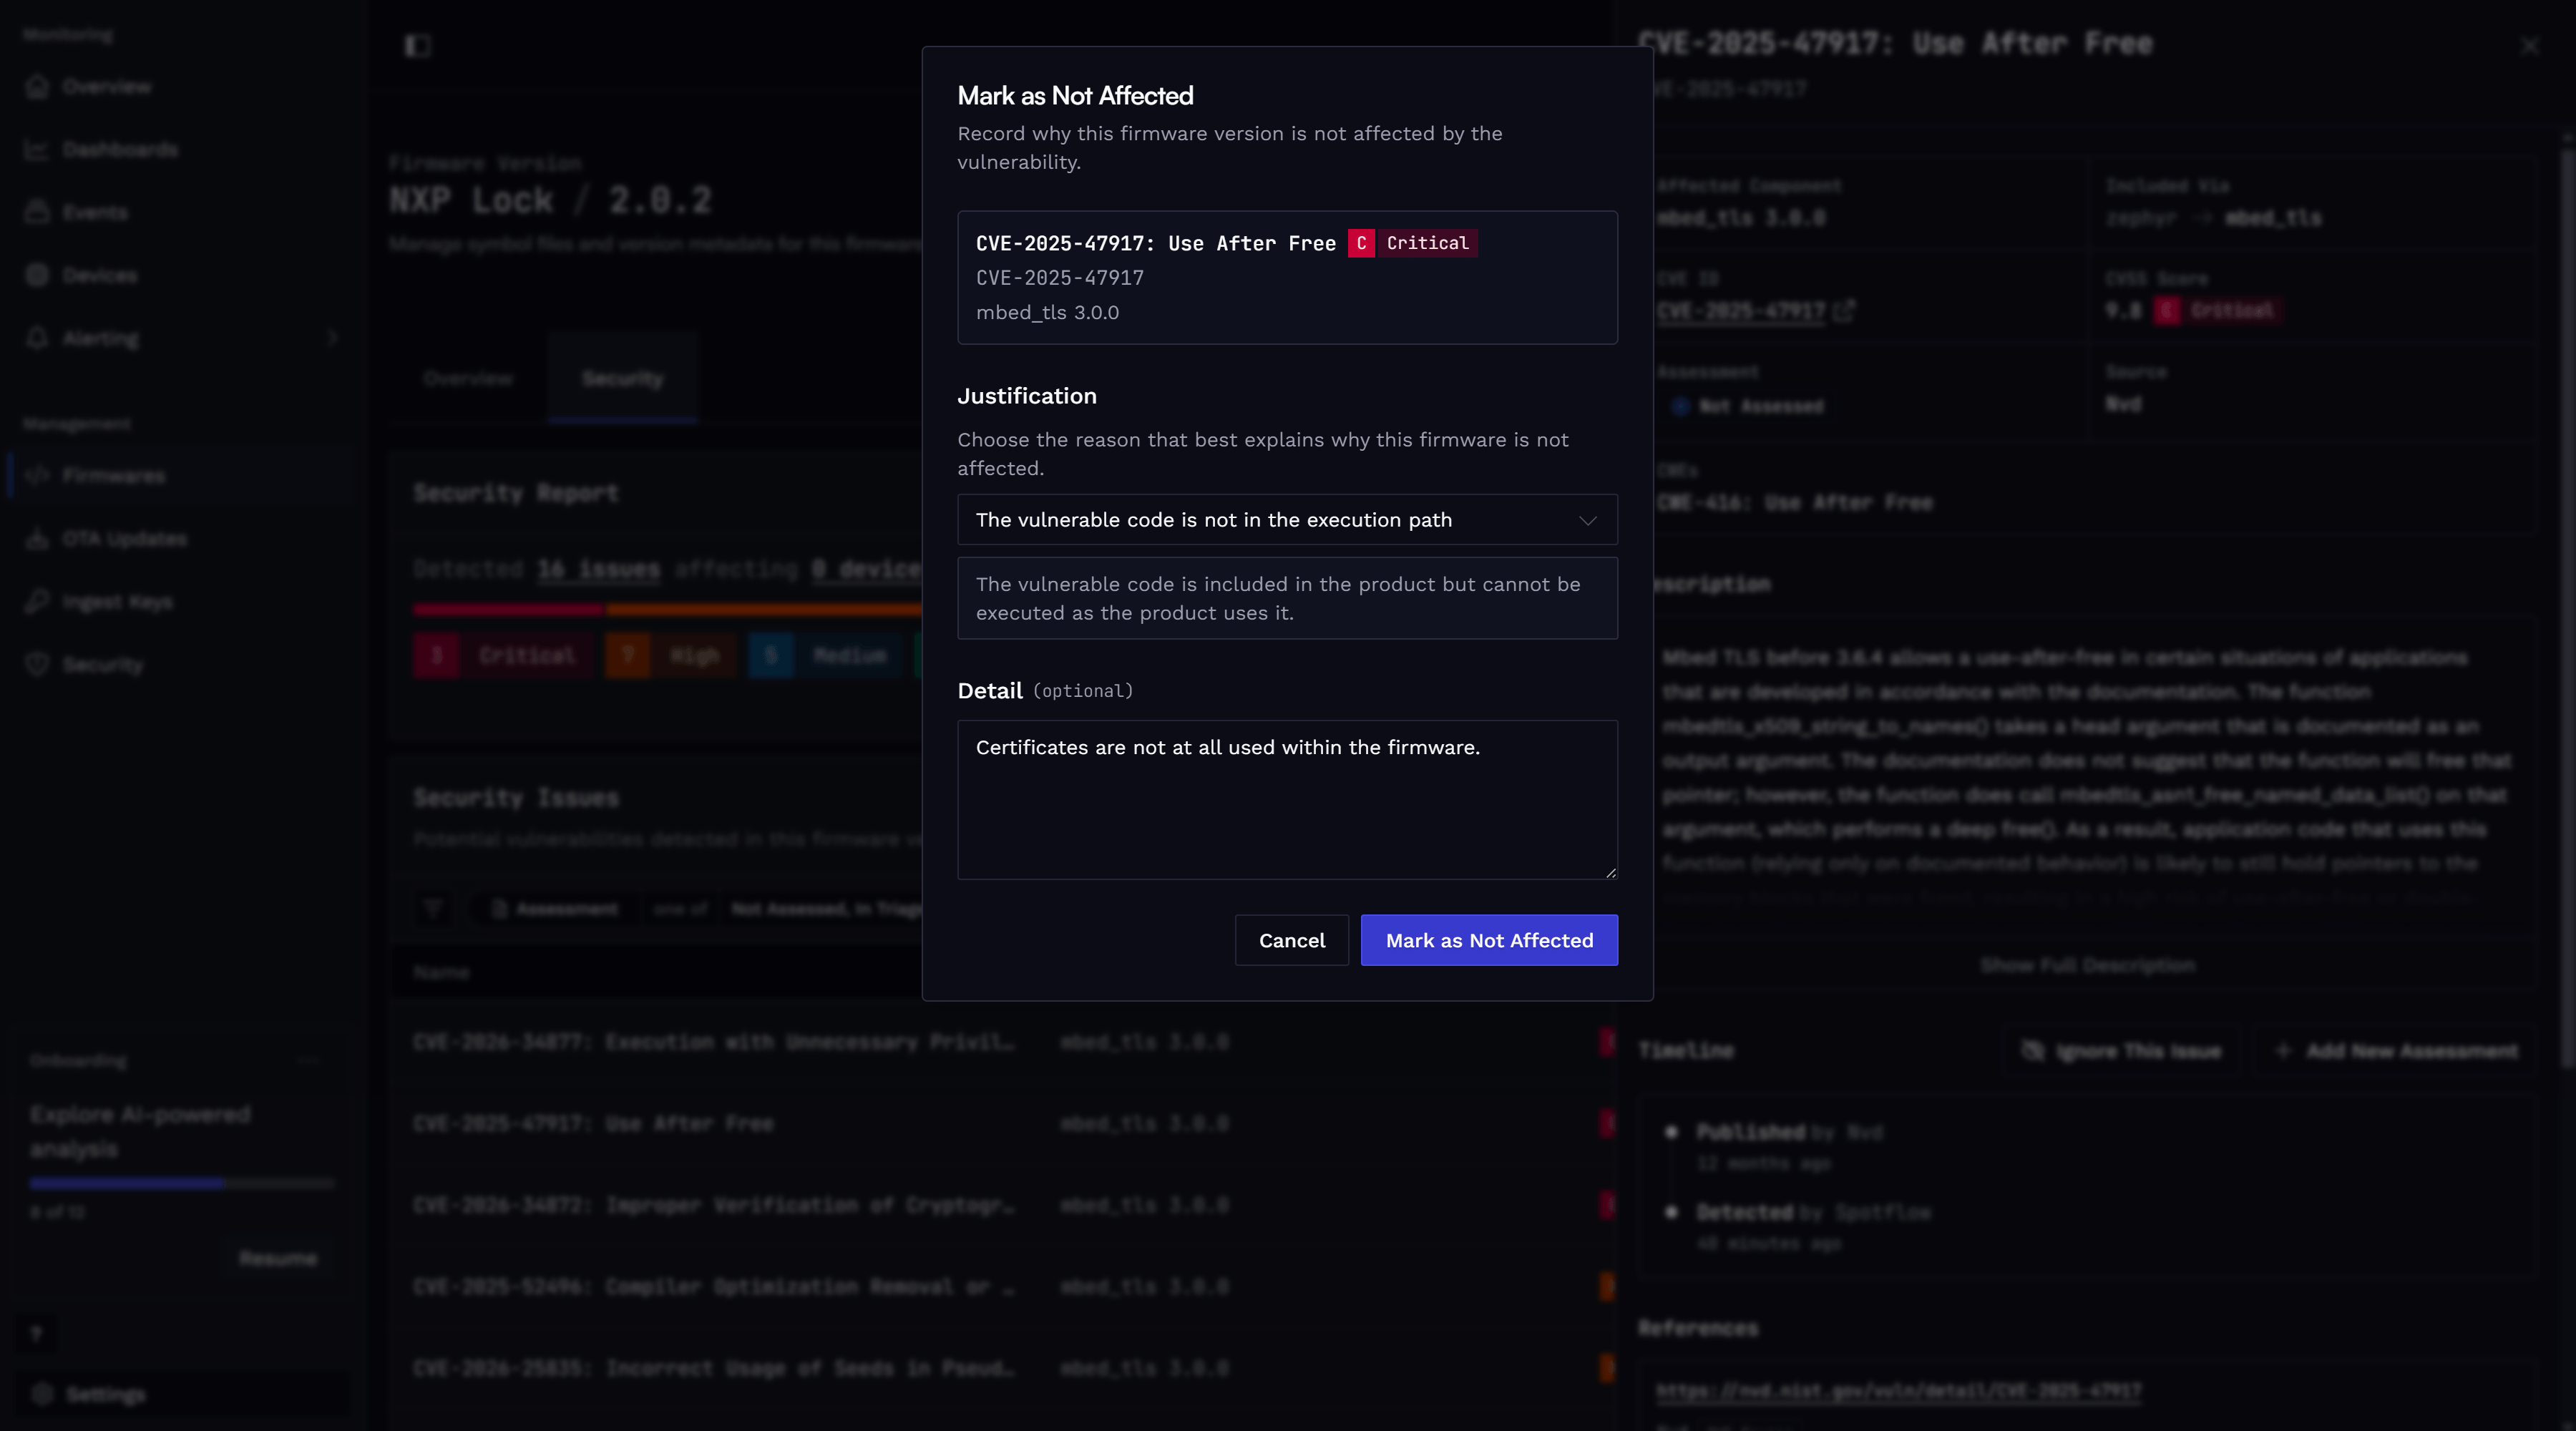Open the Overview home icon
2576x1431 pixels.
[38, 87]
